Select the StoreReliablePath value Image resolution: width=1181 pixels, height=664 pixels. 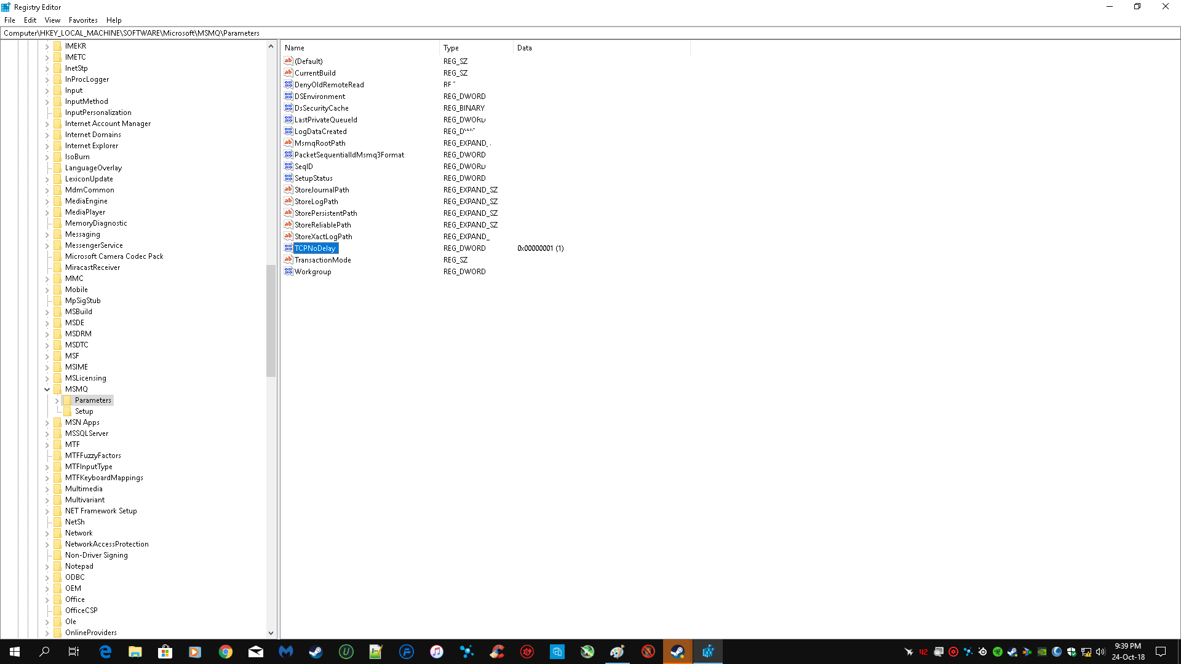click(x=322, y=225)
